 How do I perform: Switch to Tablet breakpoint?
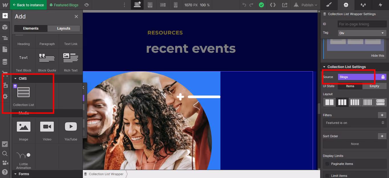pos(150,5)
